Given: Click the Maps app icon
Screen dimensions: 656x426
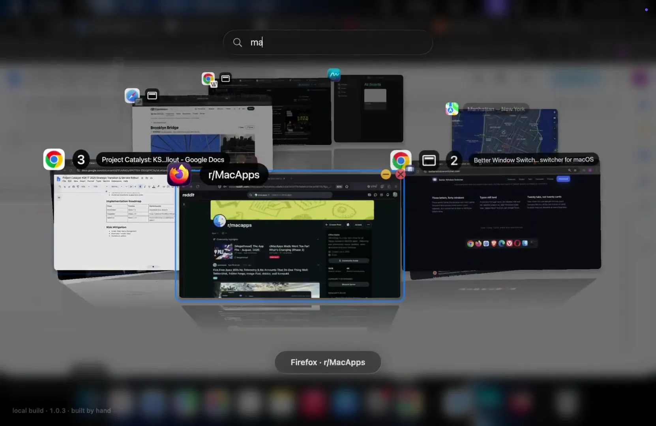Looking at the screenshot, I should pyautogui.click(x=452, y=108).
